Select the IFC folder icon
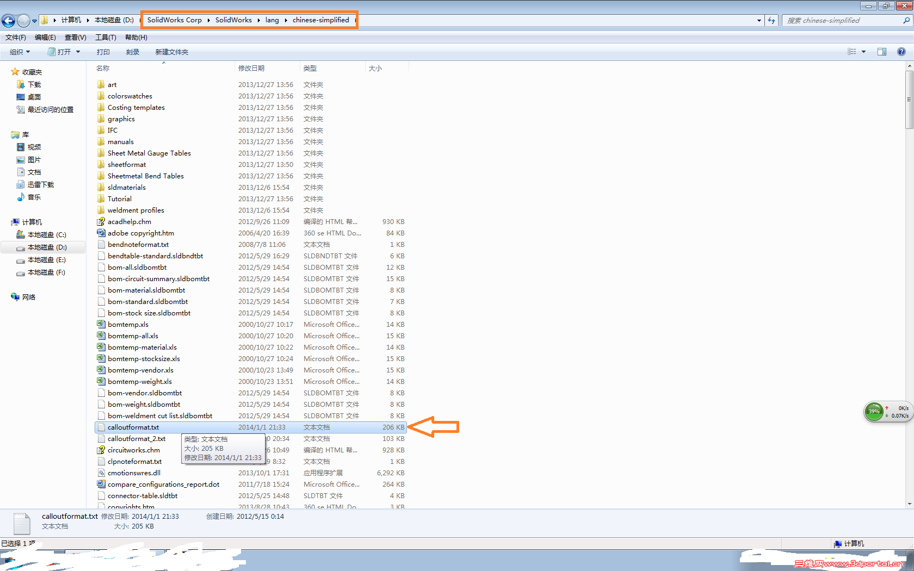 [x=101, y=130]
